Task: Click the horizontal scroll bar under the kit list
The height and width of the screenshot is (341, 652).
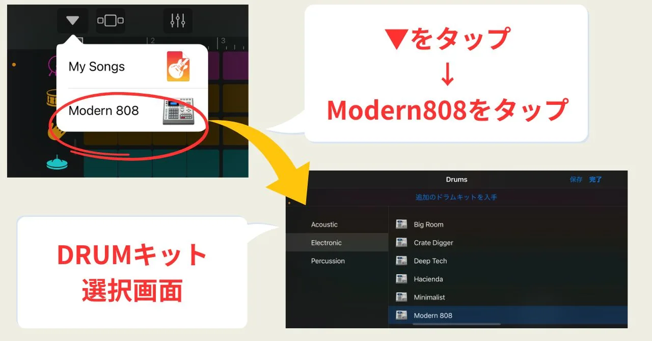Action: pyautogui.click(x=457, y=324)
